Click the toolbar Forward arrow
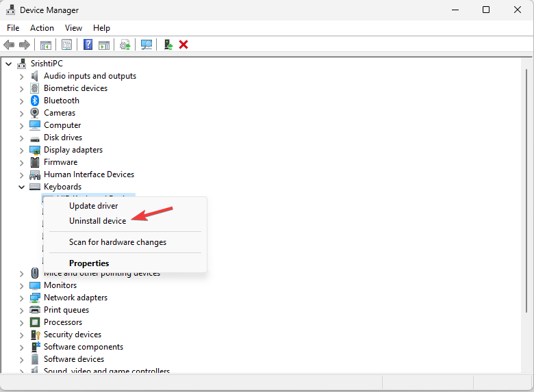This screenshot has height=392, width=534. coord(25,44)
